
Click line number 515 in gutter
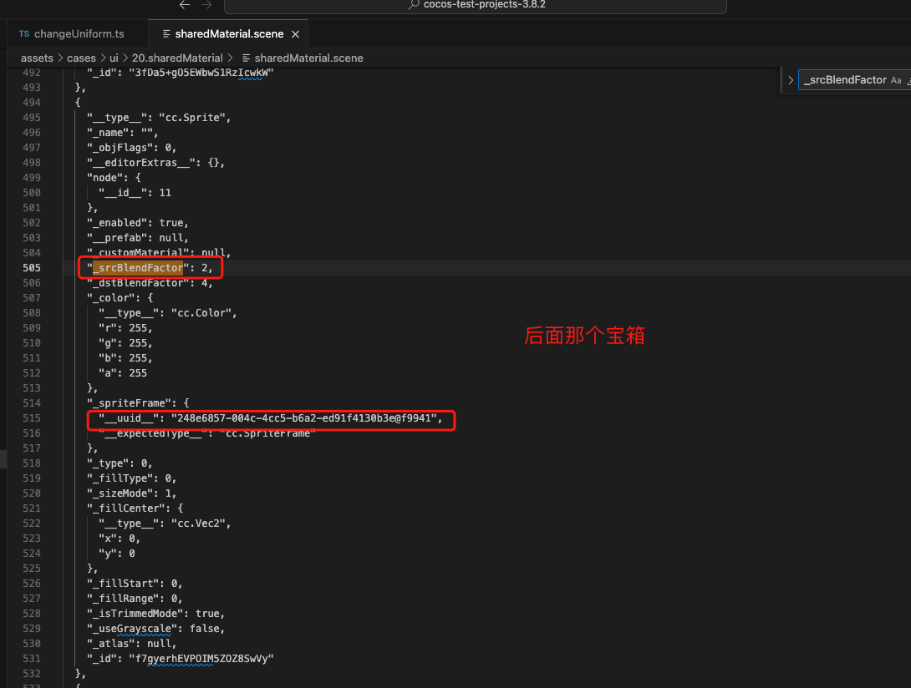point(32,418)
